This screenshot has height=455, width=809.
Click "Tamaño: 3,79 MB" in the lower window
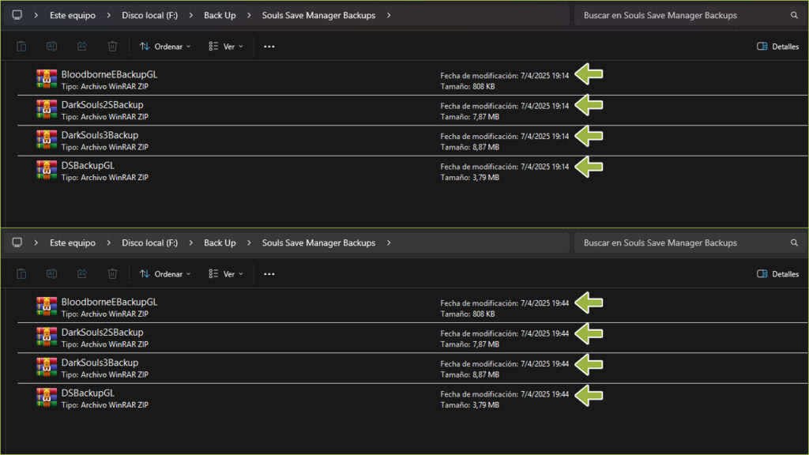tap(469, 405)
